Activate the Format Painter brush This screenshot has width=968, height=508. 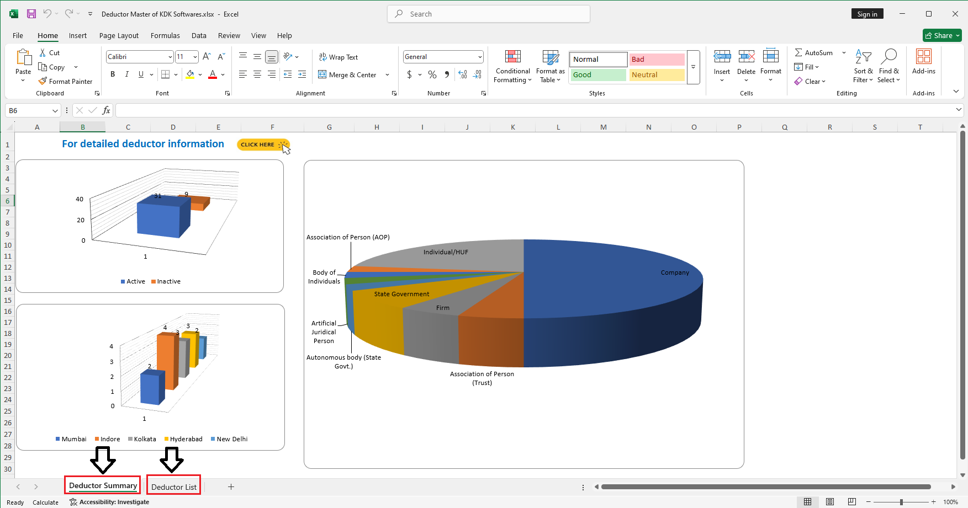[x=43, y=81]
